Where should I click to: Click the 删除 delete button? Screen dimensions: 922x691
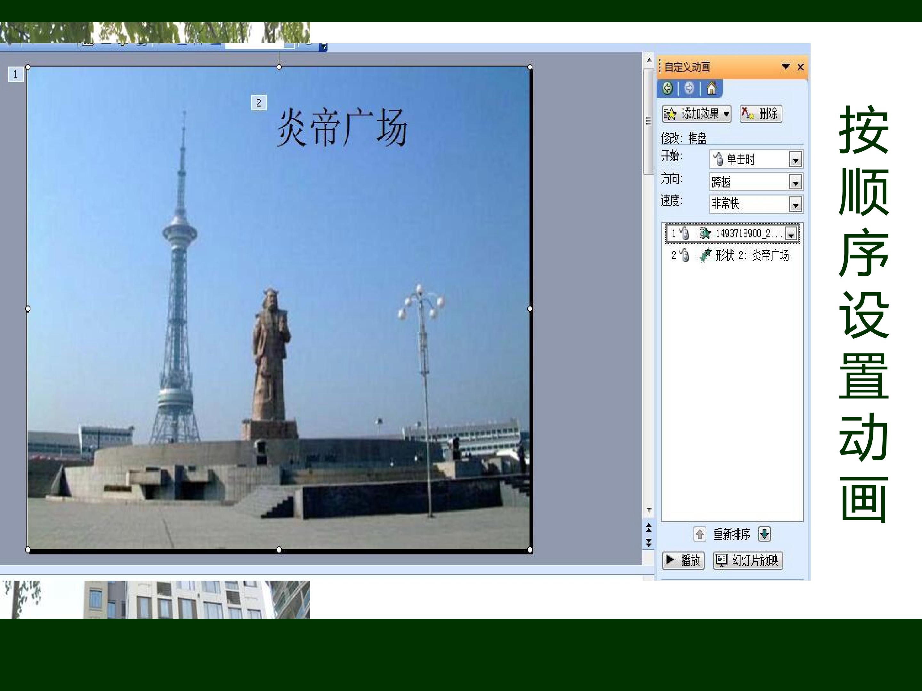coord(761,114)
